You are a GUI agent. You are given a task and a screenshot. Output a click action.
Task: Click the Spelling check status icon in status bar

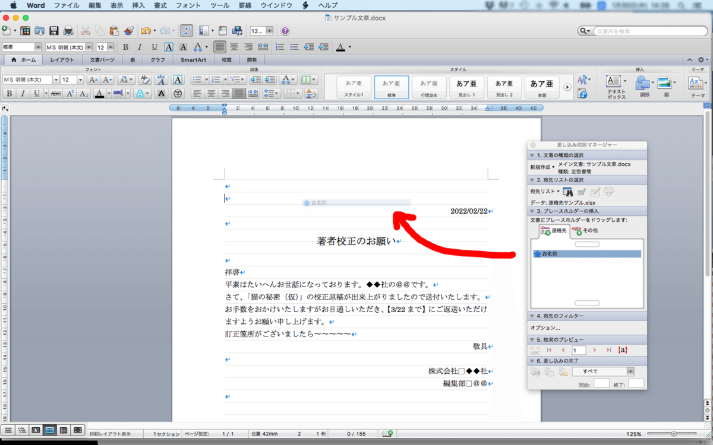[x=387, y=434]
